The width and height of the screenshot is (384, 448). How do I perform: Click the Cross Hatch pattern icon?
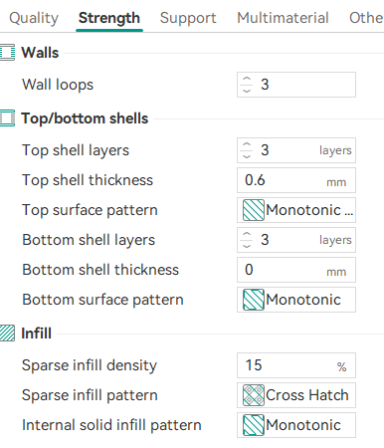pyautogui.click(x=254, y=395)
